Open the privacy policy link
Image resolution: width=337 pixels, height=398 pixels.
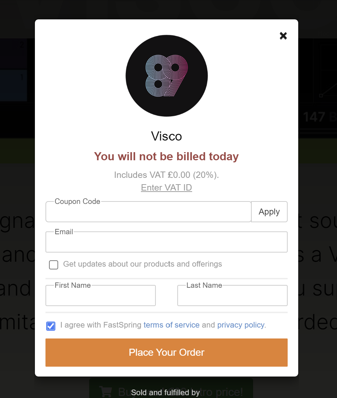[241, 325]
